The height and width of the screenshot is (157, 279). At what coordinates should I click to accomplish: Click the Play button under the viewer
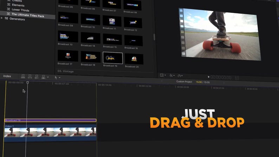208,77
